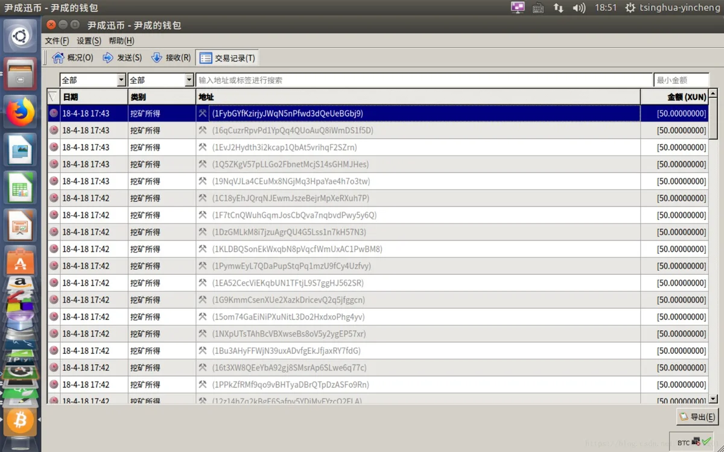Screen dimensions: 724x452
Task: Select address 1NXpUTsTAhBcVBXwseBs8oV5y2ygEP57xr
Action: point(289,333)
